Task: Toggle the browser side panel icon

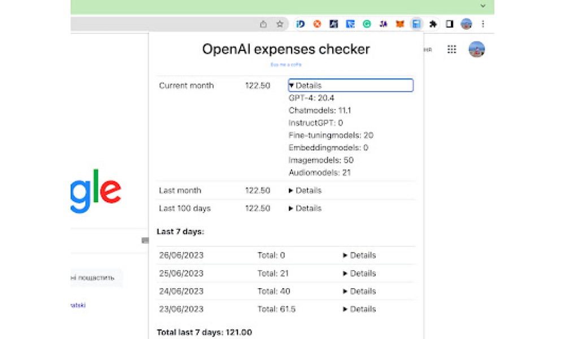Action: pos(449,24)
